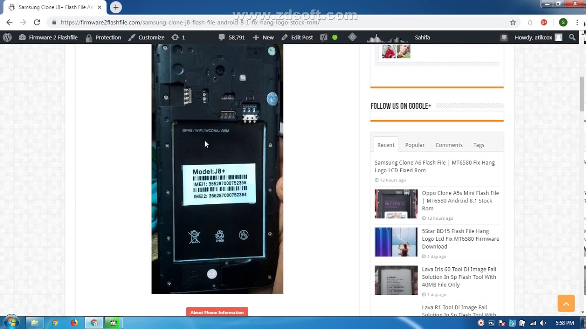This screenshot has width=586, height=329.
Task: Click the admin bar notifications speech icon
Action: pyautogui.click(x=504, y=37)
